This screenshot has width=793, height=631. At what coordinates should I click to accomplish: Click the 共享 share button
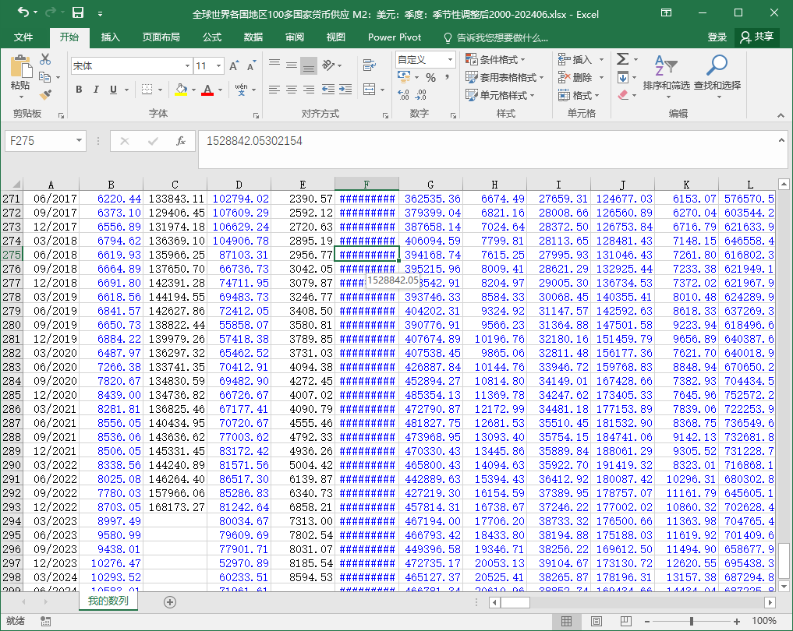click(x=756, y=37)
